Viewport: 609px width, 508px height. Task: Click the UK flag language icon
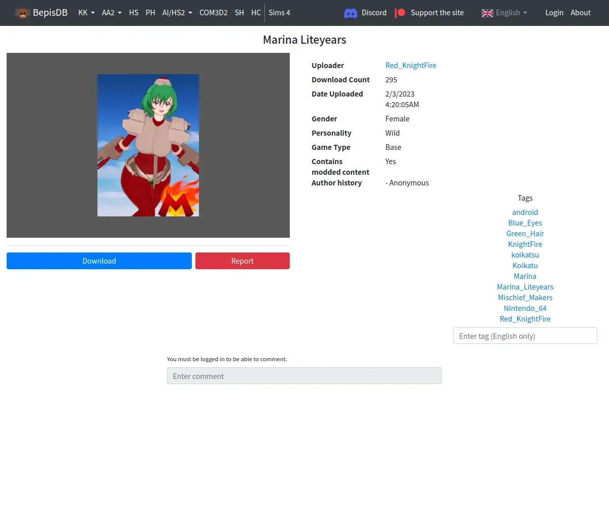[487, 13]
